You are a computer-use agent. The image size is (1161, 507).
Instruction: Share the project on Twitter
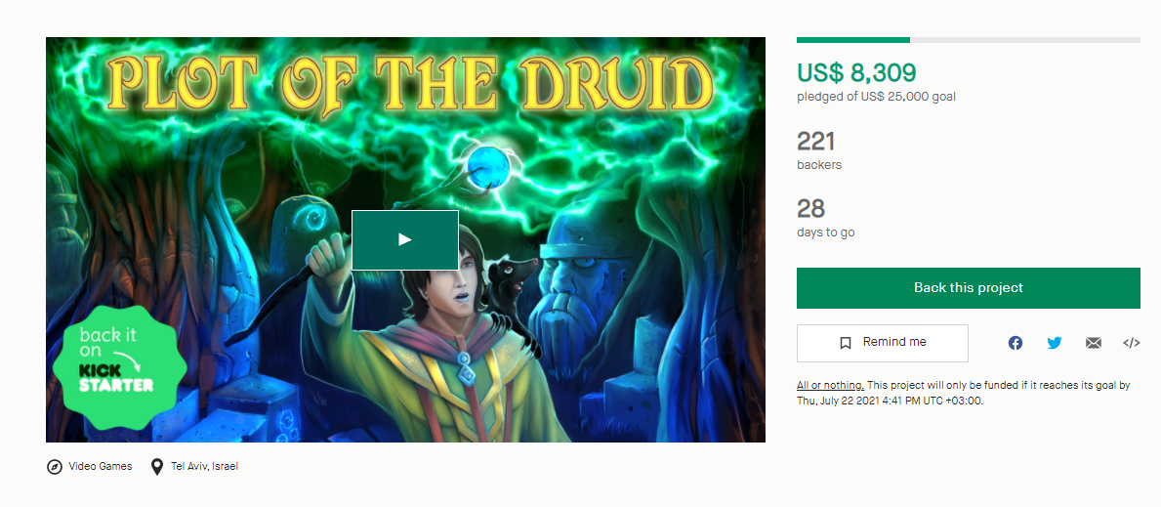point(1055,343)
